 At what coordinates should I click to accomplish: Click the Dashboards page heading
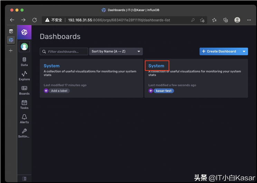(60, 37)
